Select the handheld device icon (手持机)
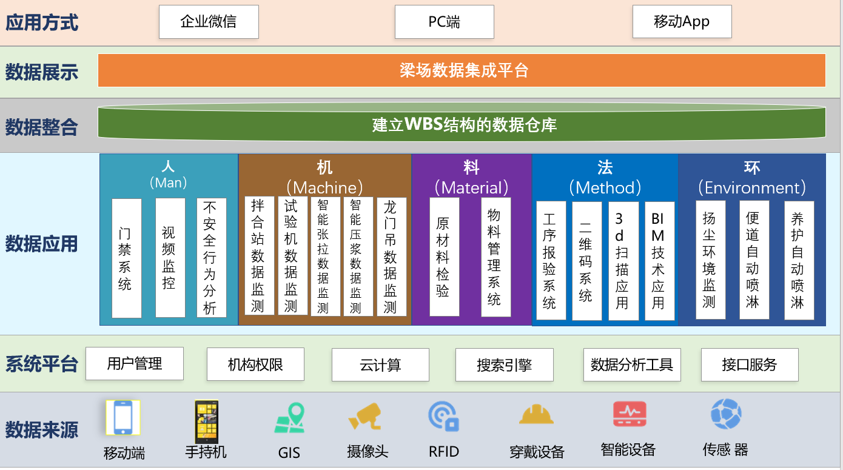This screenshot has height=470, width=843. tap(206, 420)
